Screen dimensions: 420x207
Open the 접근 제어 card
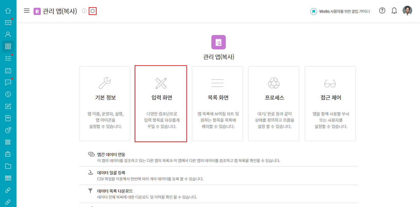click(330, 103)
